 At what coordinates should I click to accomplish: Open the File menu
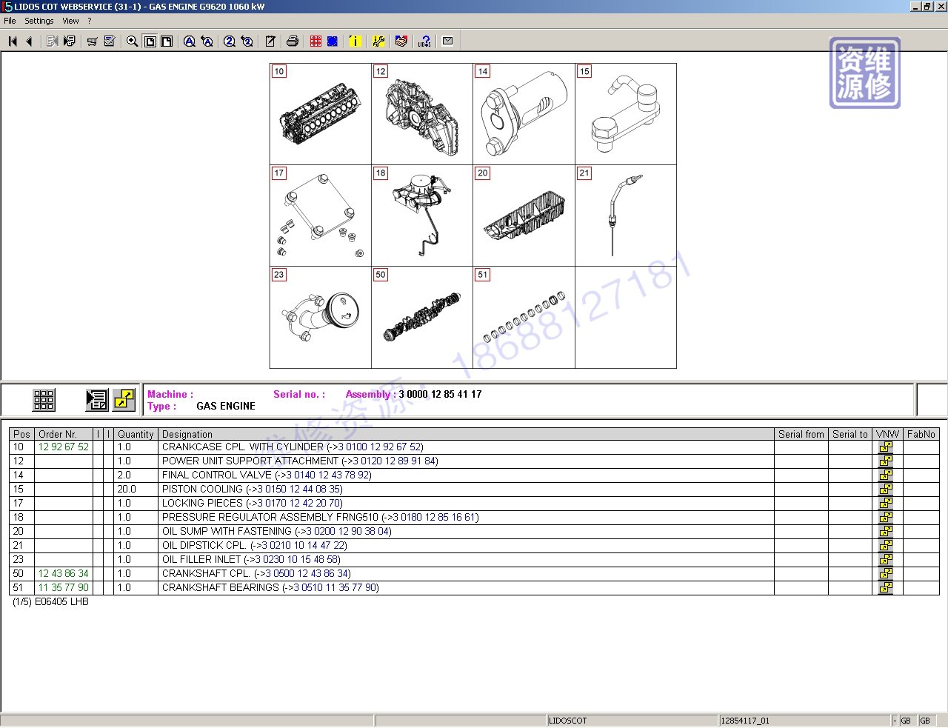click(10, 21)
